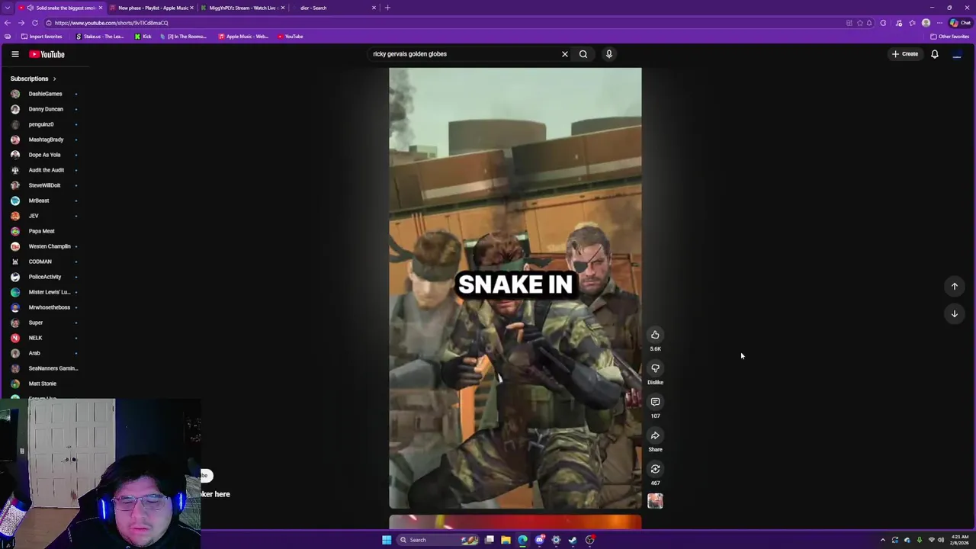Switch to dior - Search tab
This screenshot has height=549, width=976.
(333, 8)
